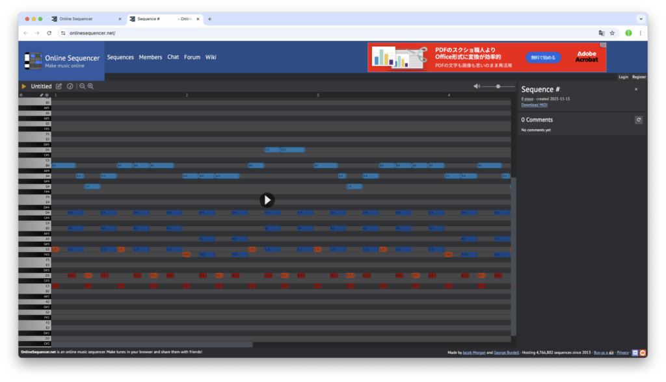Open the tempo metronome settings icon
This screenshot has height=382, width=666.
[x=70, y=86]
